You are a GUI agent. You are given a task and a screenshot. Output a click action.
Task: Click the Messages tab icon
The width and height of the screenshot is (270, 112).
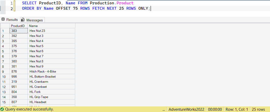pyautogui.click(x=23, y=20)
